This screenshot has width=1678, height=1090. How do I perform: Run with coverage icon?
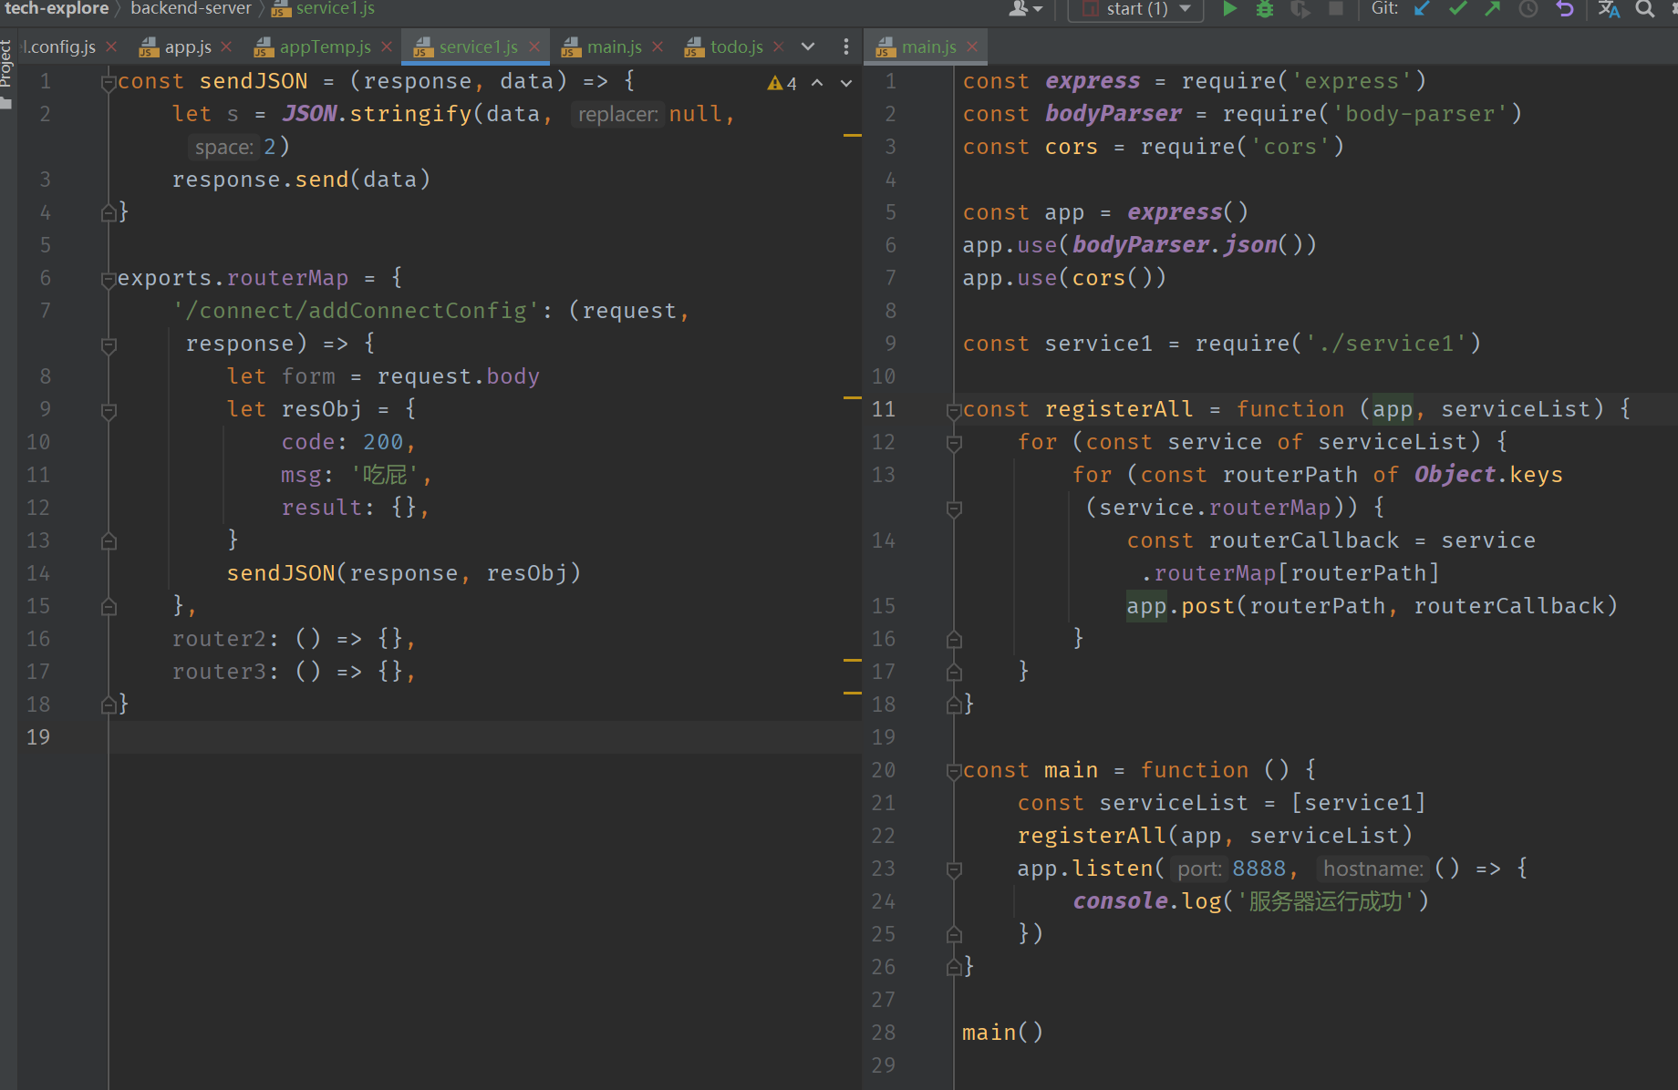[x=1300, y=9]
